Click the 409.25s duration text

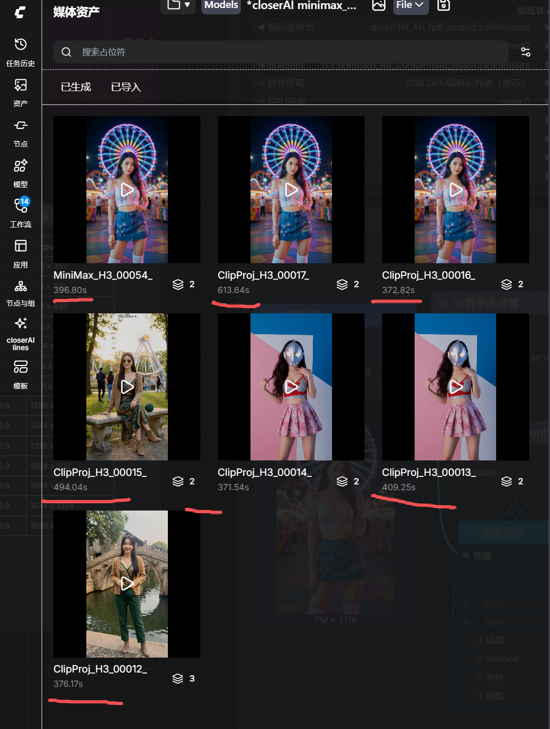tap(399, 488)
